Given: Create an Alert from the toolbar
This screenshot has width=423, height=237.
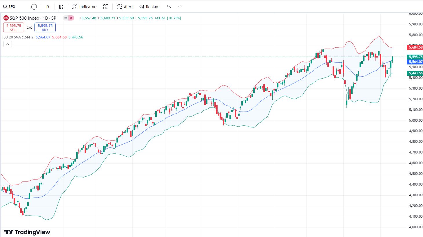Looking at the screenshot, I should coord(125,7).
